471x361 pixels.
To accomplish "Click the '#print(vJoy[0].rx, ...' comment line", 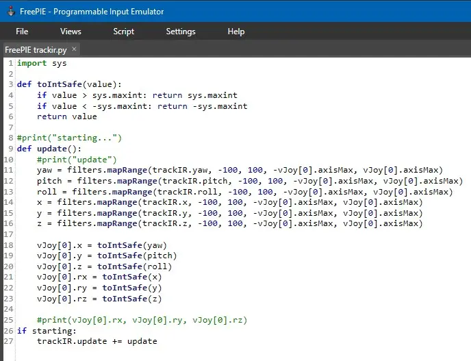I will point(142,320).
